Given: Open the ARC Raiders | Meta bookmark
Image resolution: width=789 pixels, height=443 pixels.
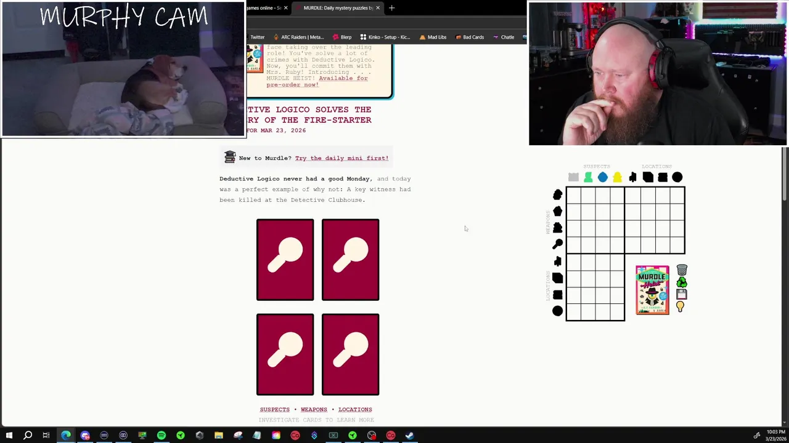Looking at the screenshot, I should pyautogui.click(x=298, y=37).
